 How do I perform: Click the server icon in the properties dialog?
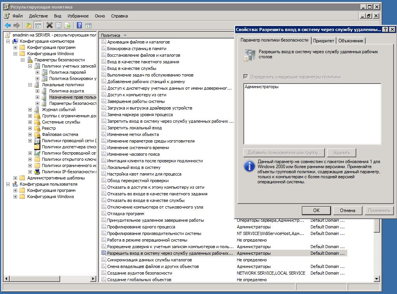point(250,55)
